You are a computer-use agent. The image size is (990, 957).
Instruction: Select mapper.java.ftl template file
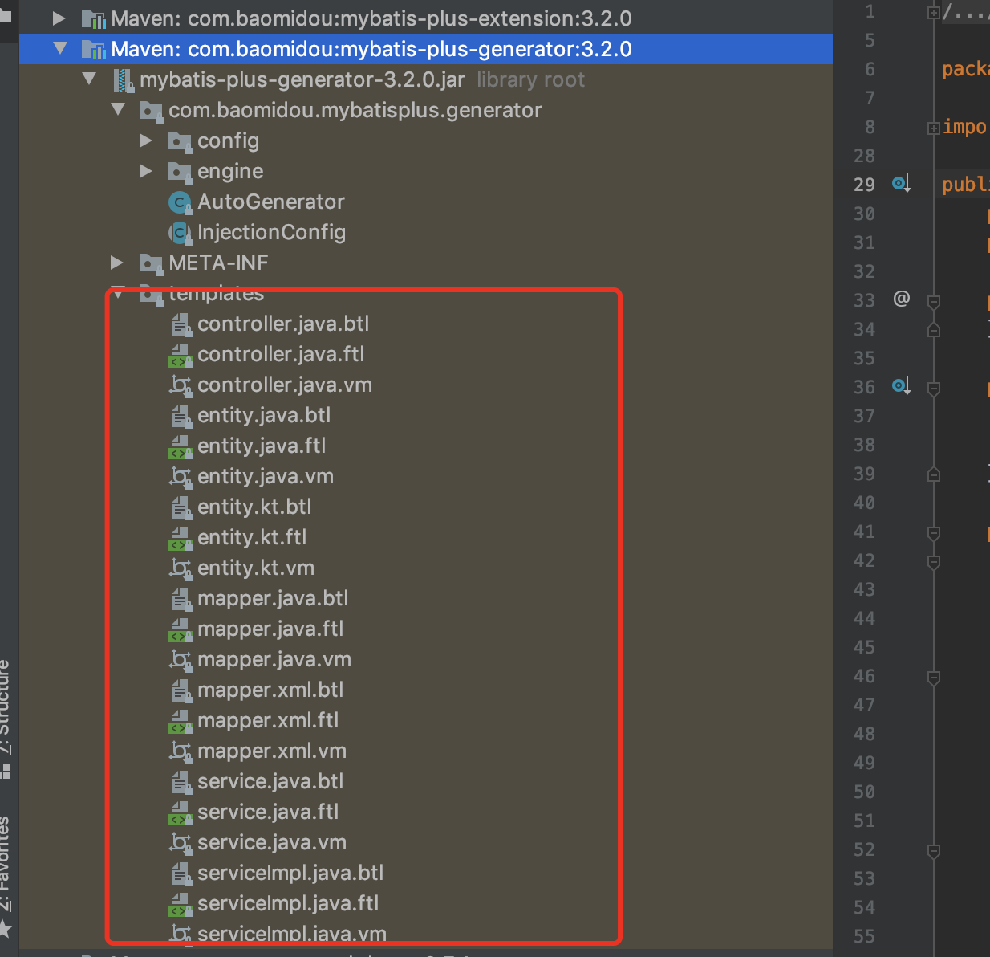[270, 629]
